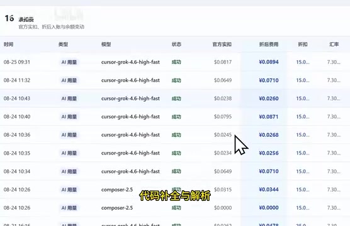Click AI 用量 tag in 08-24 10:43 row

[69, 99]
